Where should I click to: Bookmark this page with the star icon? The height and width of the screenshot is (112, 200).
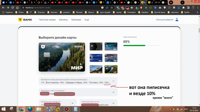pyautogui.click(x=112, y=8)
